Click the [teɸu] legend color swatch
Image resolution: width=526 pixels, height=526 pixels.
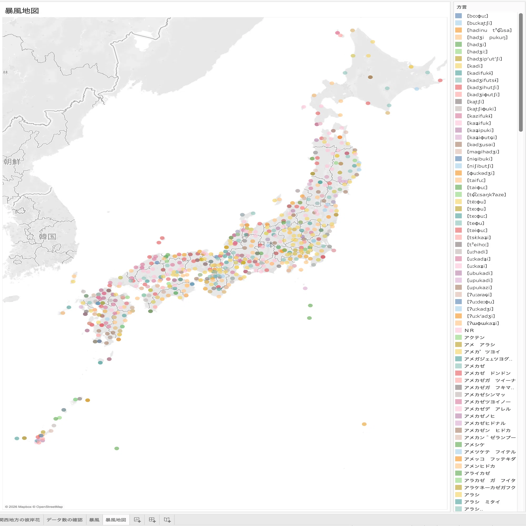click(458, 223)
